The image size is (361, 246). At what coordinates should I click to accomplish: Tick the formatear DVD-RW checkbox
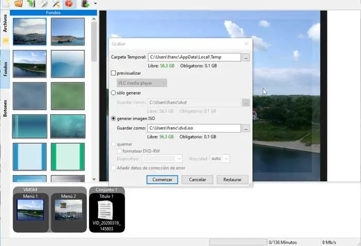point(119,151)
